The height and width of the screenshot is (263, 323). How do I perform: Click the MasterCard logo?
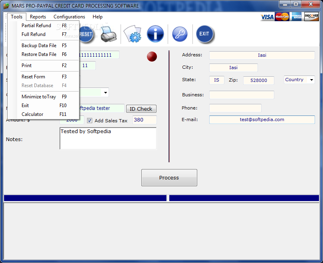coord(282,17)
